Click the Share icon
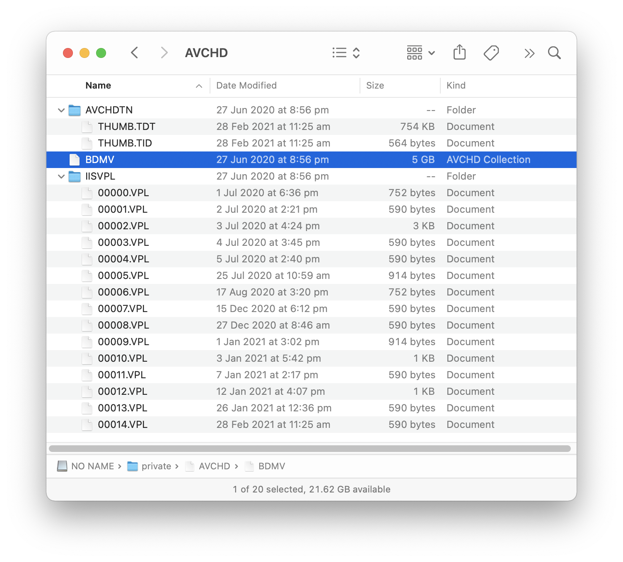 pos(459,53)
